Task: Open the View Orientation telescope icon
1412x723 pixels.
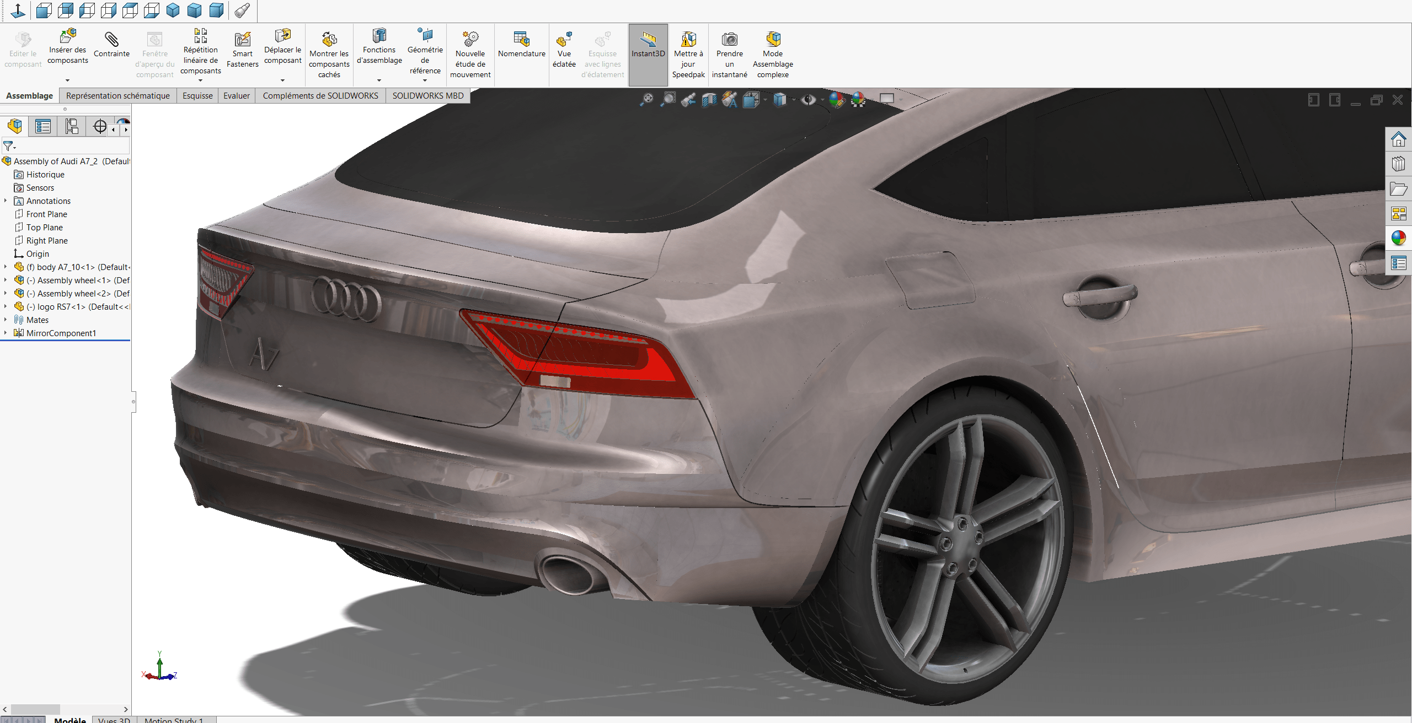Action: pyautogui.click(x=242, y=10)
